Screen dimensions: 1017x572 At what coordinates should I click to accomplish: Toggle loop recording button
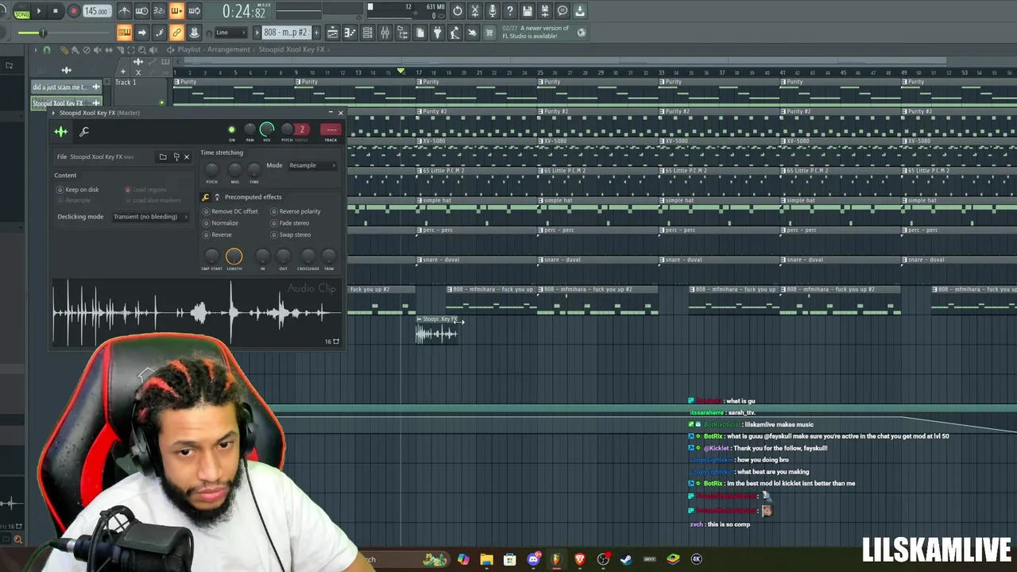tap(194, 11)
